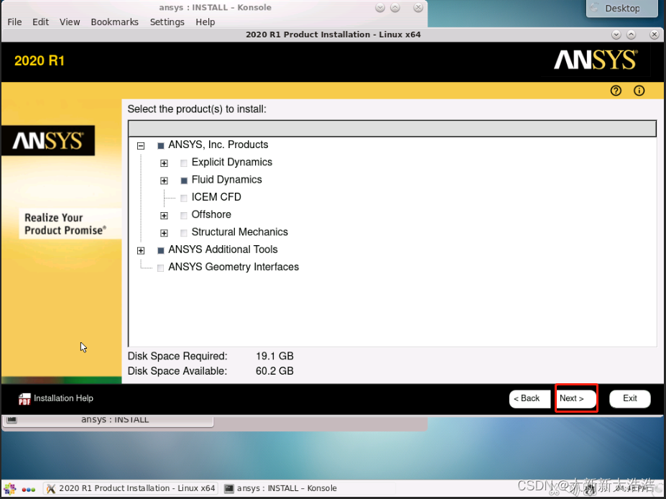This screenshot has width=666, height=499.
Task: Click the ANSYS logo in left sidebar
Action: pyautogui.click(x=49, y=141)
